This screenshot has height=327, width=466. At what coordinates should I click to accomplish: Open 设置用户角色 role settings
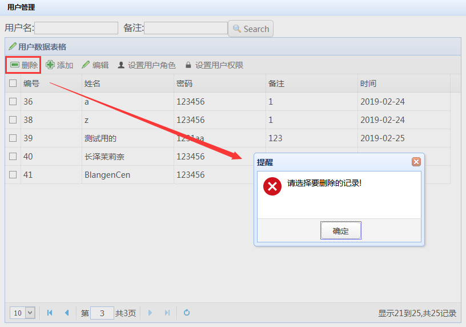click(147, 65)
